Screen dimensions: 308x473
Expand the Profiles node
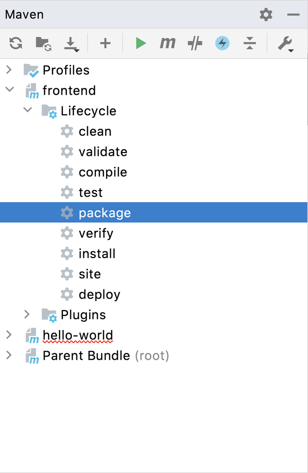9,70
